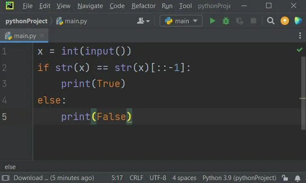Click the 'if' keyword on line 2
The height and width of the screenshot is (183, 306).
43,68
